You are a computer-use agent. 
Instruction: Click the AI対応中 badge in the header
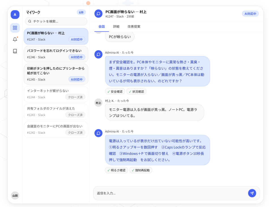point(250,13)
